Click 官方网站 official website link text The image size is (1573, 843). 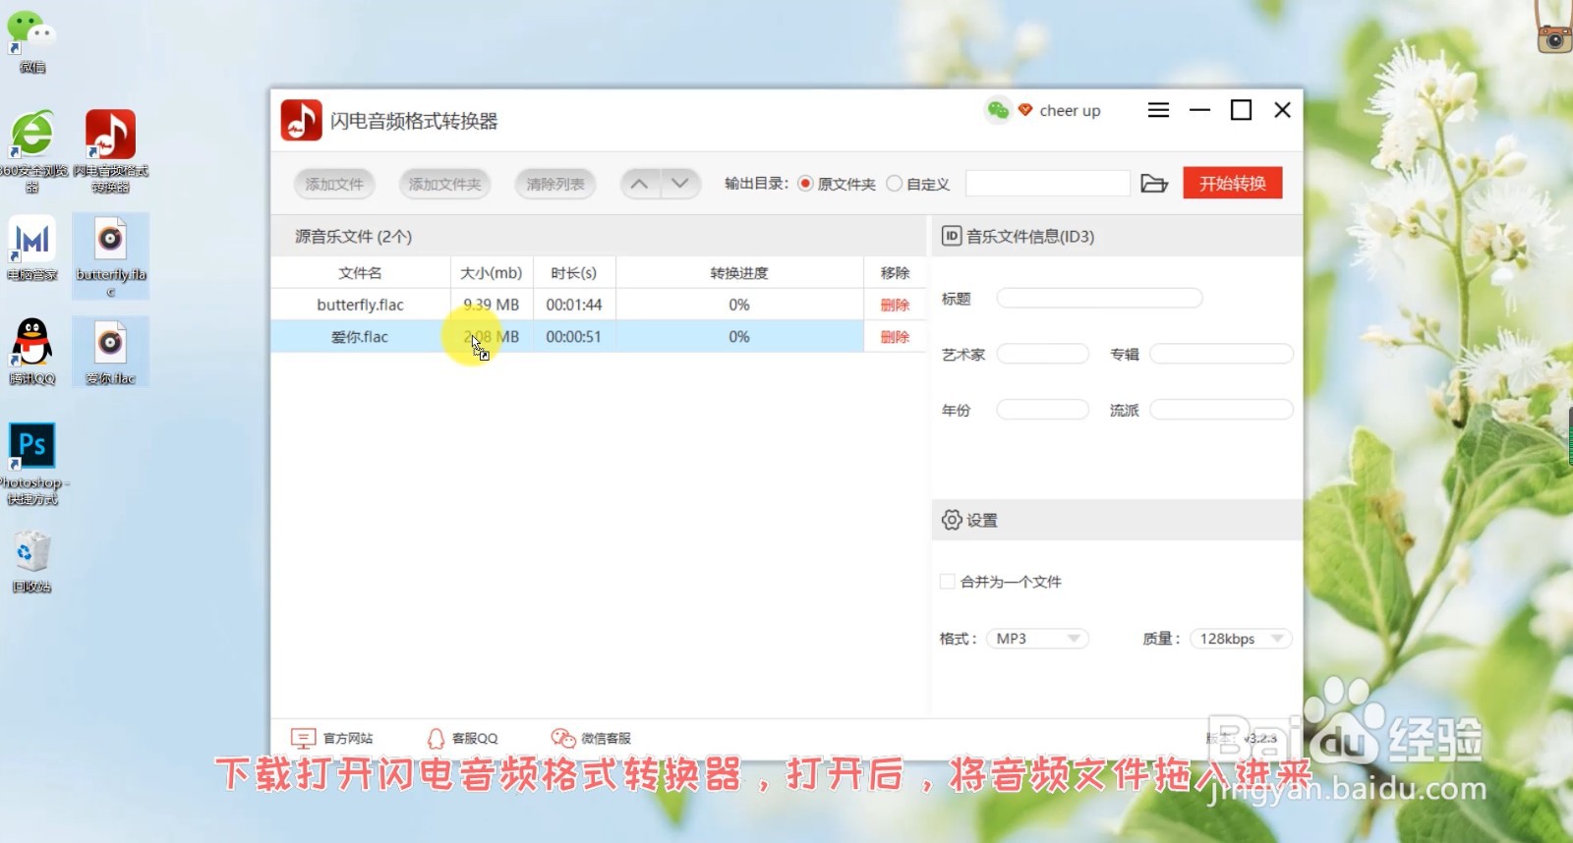(x=348, y=738)
